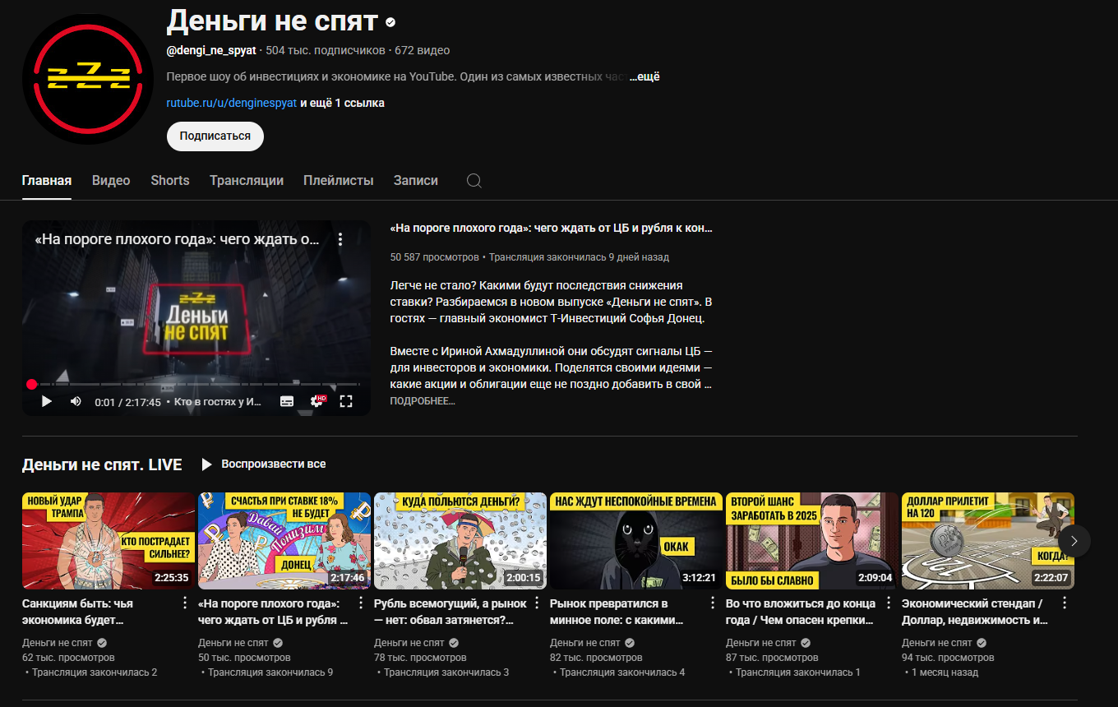Screen dimensions: 1118x707
Task: Switch to the Видео tab
Action: (x=111, y=181)
